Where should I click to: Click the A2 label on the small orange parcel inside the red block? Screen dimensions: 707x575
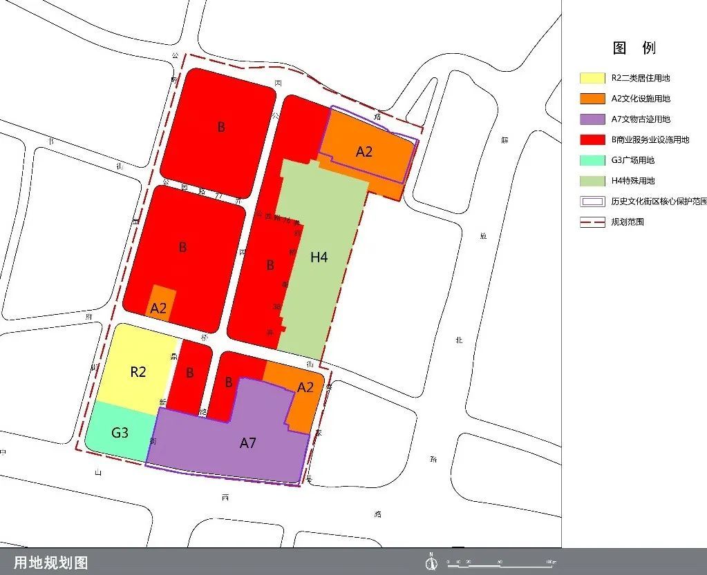tap(158, 309)
